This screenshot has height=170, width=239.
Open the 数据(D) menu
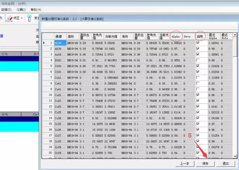pos(6,9)
